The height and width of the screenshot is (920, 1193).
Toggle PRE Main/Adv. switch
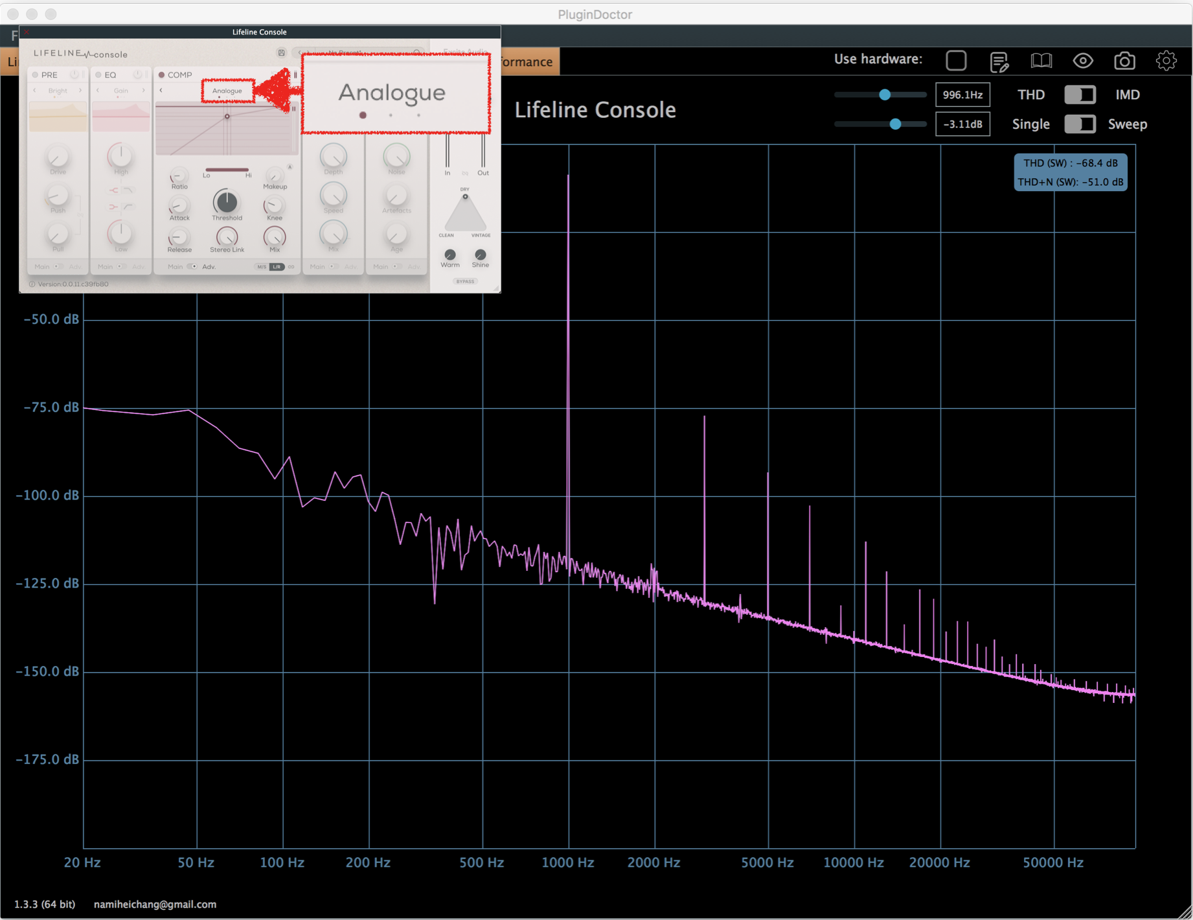tap(58, 266)
